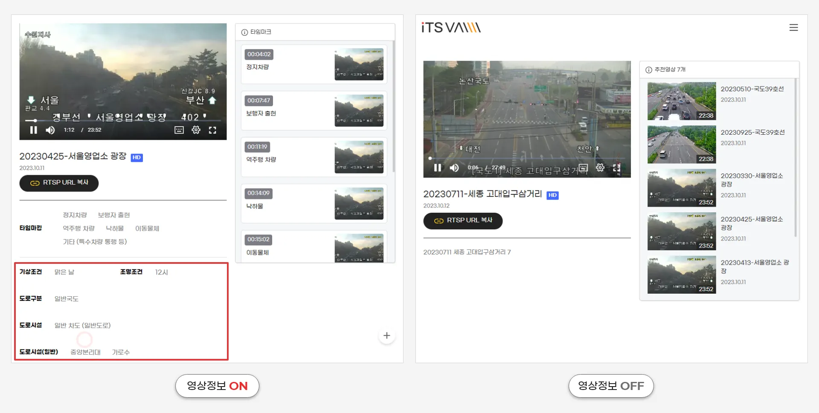
Task: Click the 20230510-국도39호선 title in 추천영상
Action: pos(752,89)
